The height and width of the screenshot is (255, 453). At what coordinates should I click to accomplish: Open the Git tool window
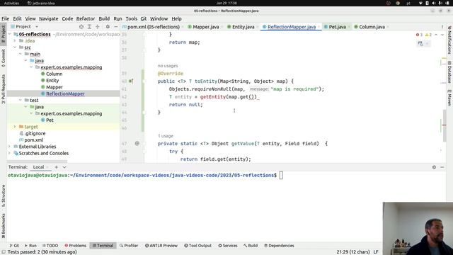click(14, 246)
